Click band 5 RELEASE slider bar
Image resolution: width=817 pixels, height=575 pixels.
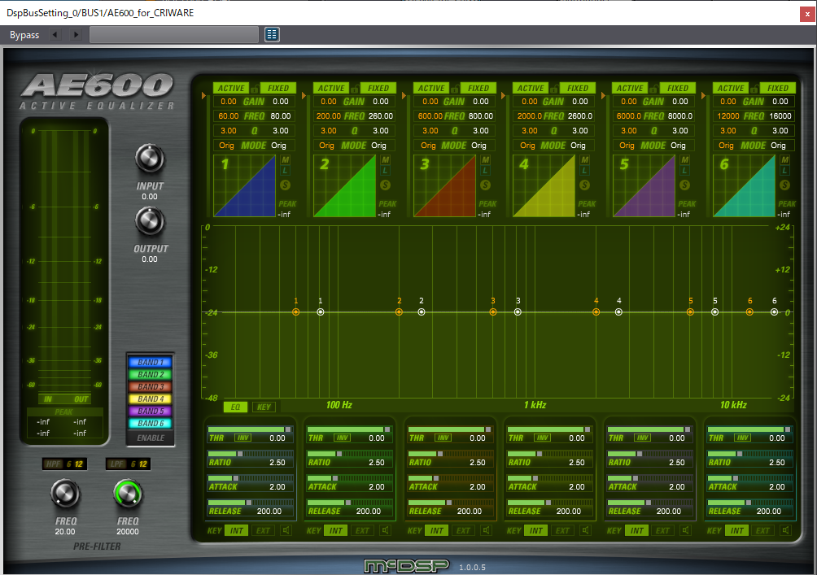[x=650, y=503]
